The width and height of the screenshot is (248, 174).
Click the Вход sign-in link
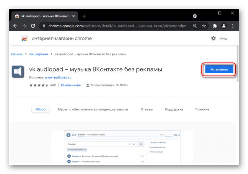tap(223, 39)
